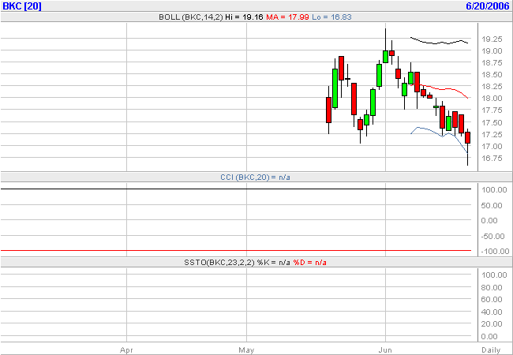The width and height of the screenshot is (513, 355).
Task: Click the stochastic 20.00 axis label
Action: click(492, 323)
